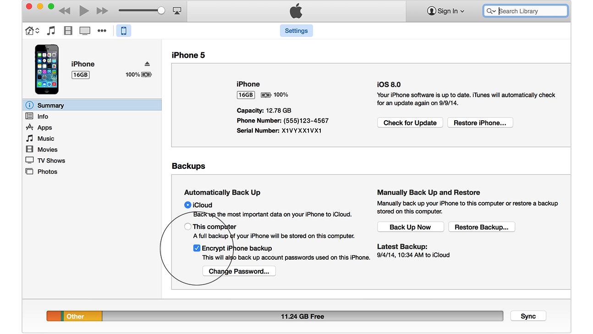Screen dimensions: 593x334
Task: Open the Home library chooser
Action: (32, 31)
